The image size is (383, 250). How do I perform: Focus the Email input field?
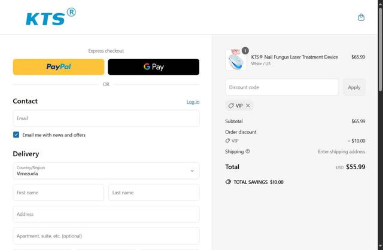pos(106,118)
